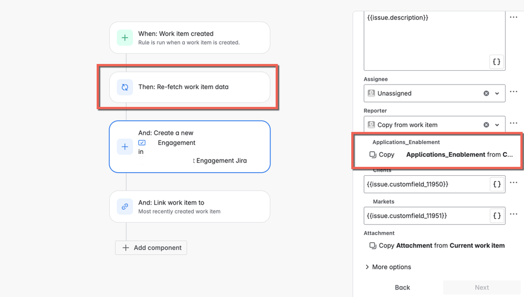Screen dimensions: 524x297
Task: Insert smart value in description field braces button
Action: (x=497, y=62)
